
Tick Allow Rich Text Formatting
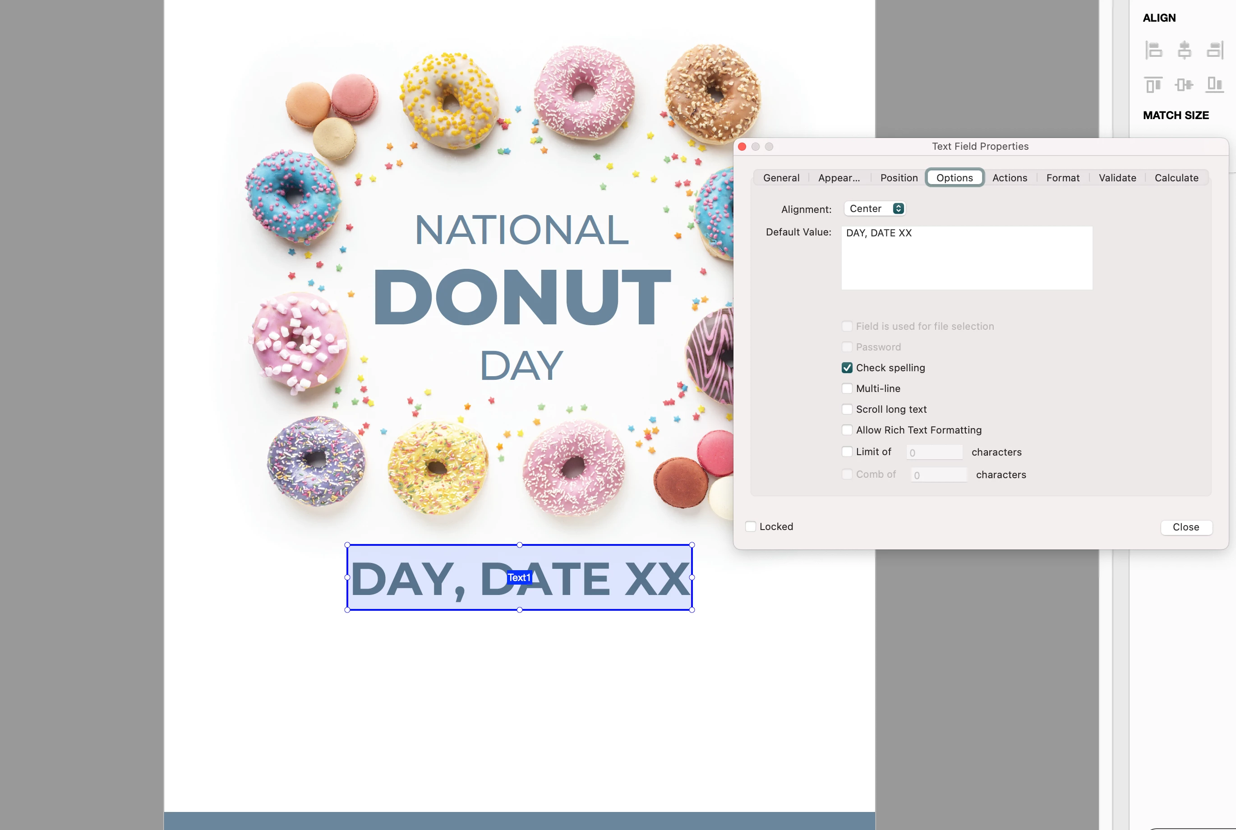tap(847, 430)
